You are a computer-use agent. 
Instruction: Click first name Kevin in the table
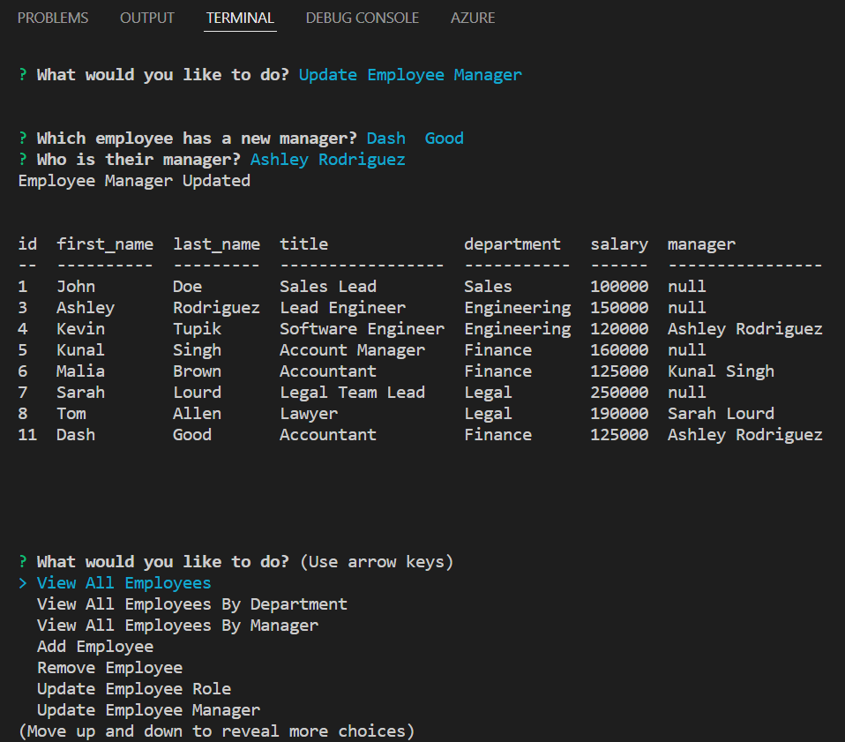pyautogui.click(x=81, y=329)
